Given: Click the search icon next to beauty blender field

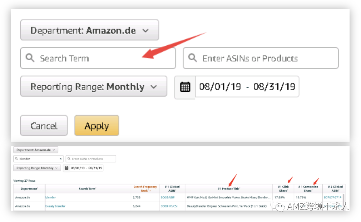Looking at the screenshot, I should 16,158.
